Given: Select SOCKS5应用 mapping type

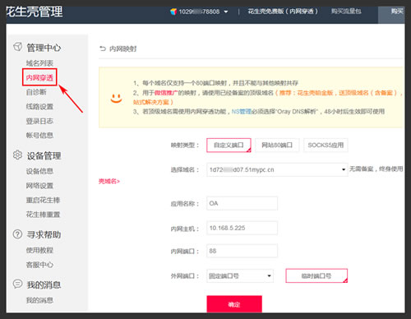Looking at the screenshot, I should point(326,145).
